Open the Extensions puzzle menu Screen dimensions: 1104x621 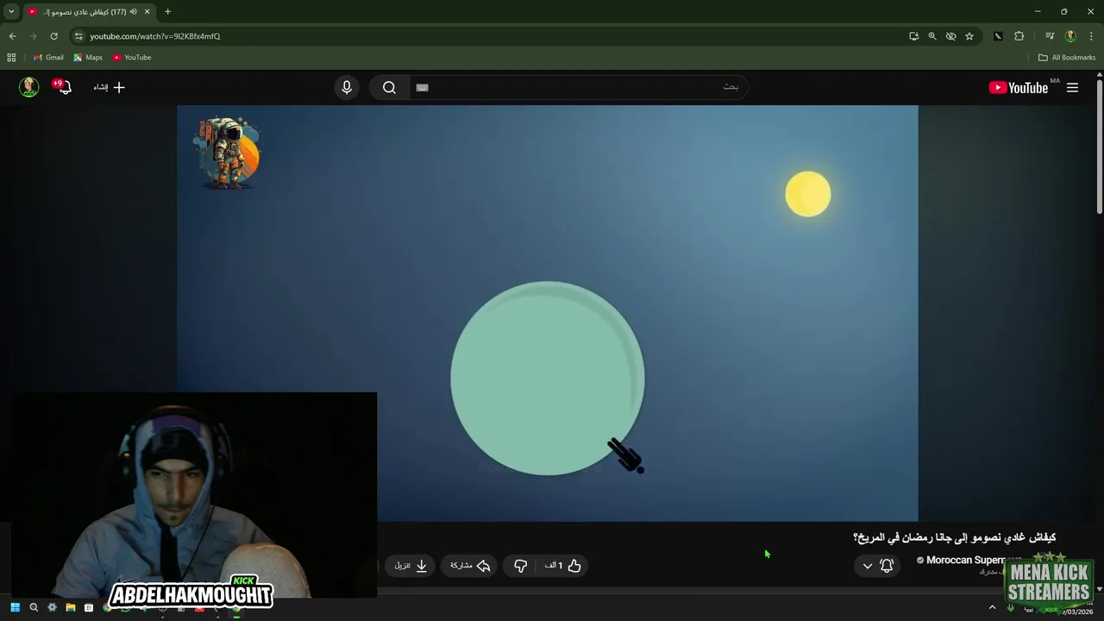[1019, 36]
